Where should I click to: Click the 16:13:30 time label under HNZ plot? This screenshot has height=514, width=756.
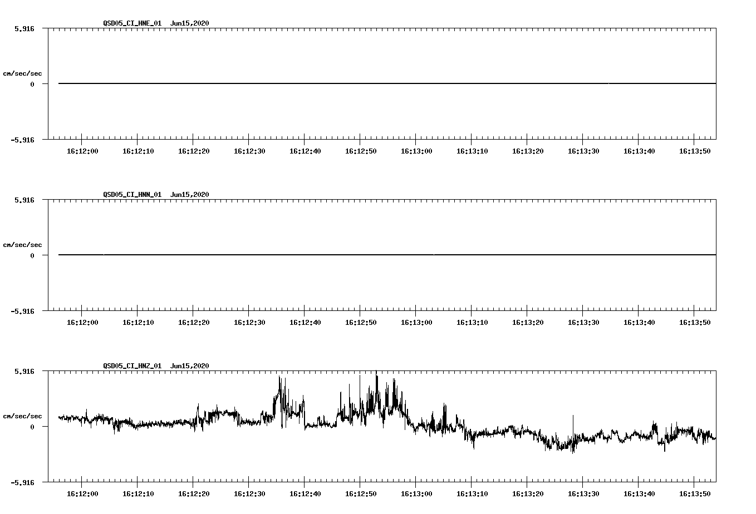point(583,494)
